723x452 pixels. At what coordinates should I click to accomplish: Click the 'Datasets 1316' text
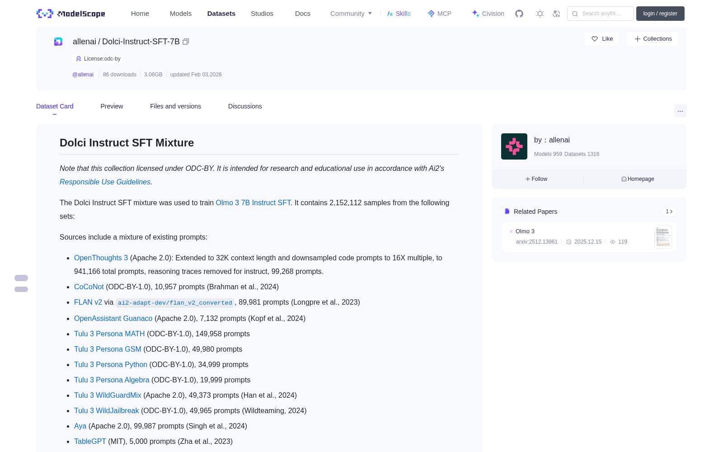pos(582,154)
